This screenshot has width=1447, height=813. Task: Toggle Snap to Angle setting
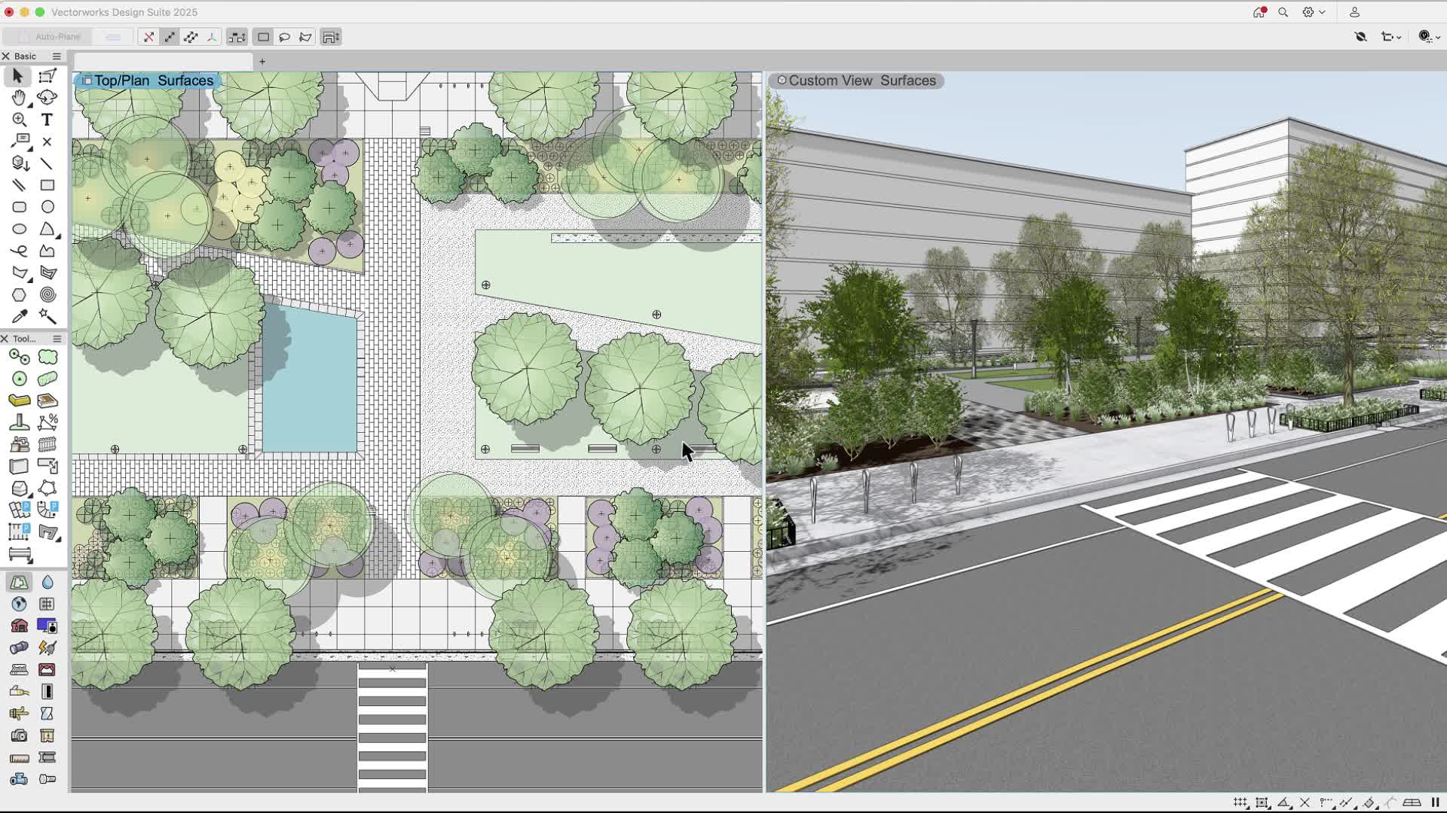1283,802
